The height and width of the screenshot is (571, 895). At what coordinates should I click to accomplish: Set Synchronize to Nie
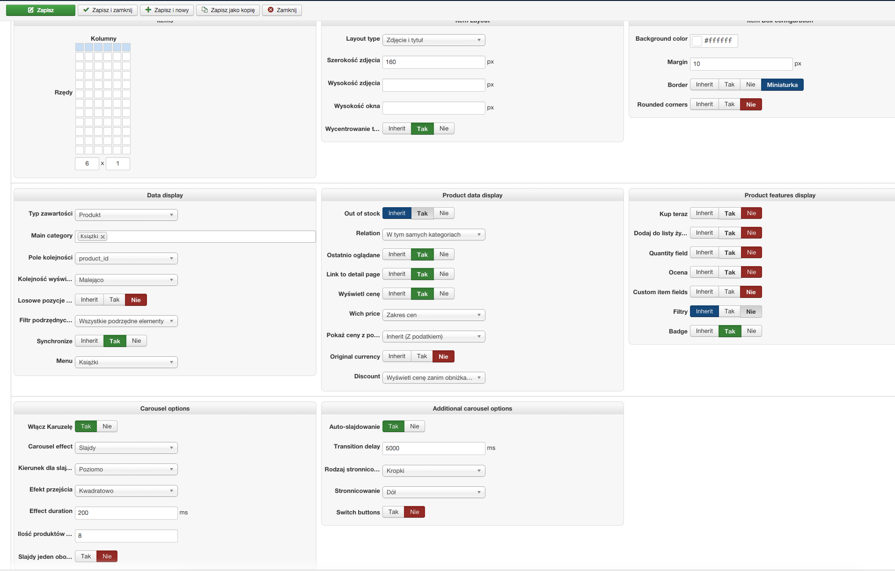136,341
